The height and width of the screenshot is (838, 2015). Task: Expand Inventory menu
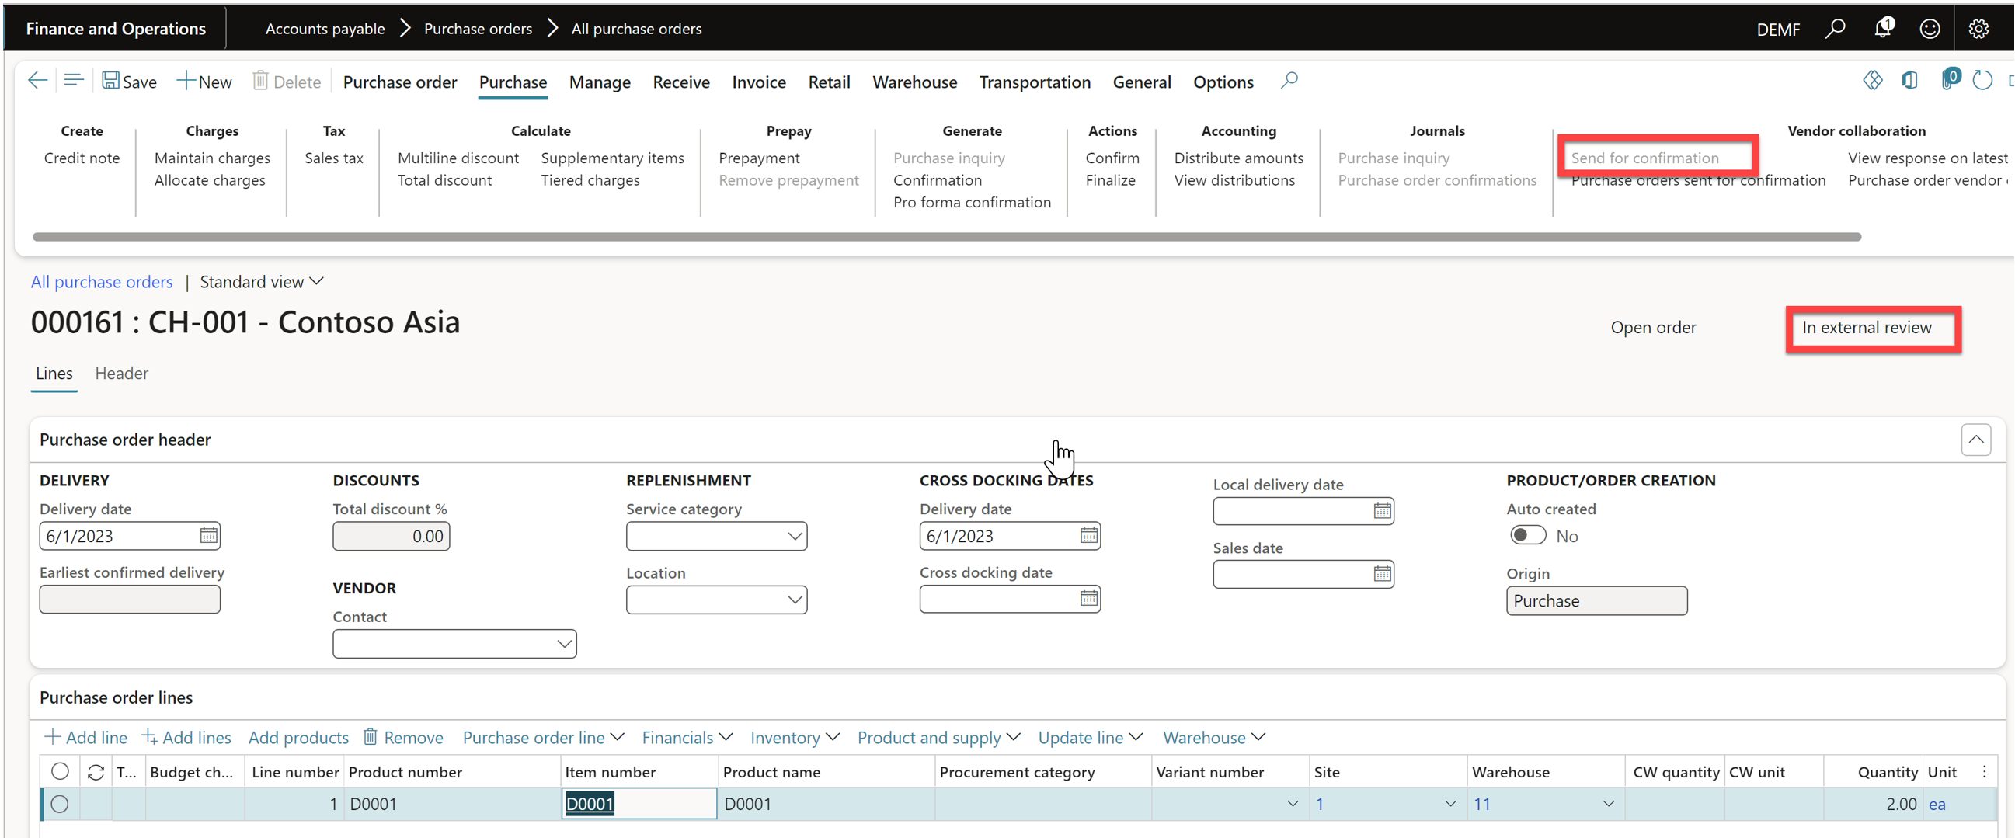pyautogui.click(x=794, y=737)
